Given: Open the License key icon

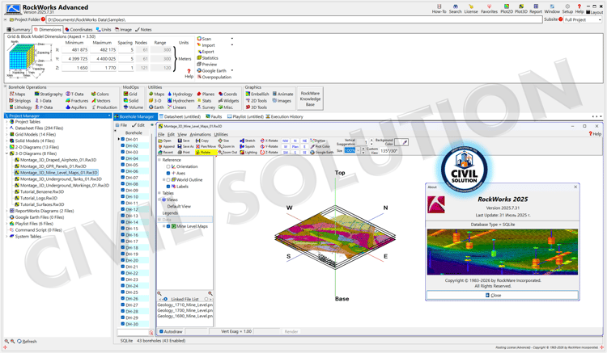Looking at the screenshot, I should 471,9.
